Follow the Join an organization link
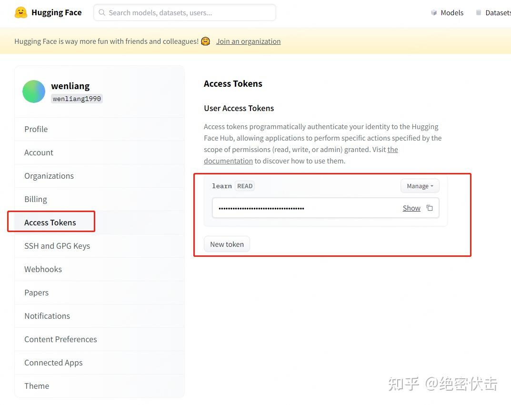This screenshot has width=511, height=405. pyautogui.click(x=248, y=41)
